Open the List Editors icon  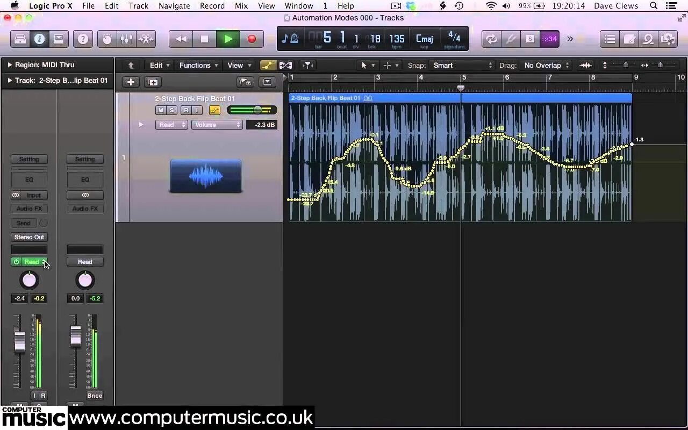pyautogui.click(x=610, y=39)
